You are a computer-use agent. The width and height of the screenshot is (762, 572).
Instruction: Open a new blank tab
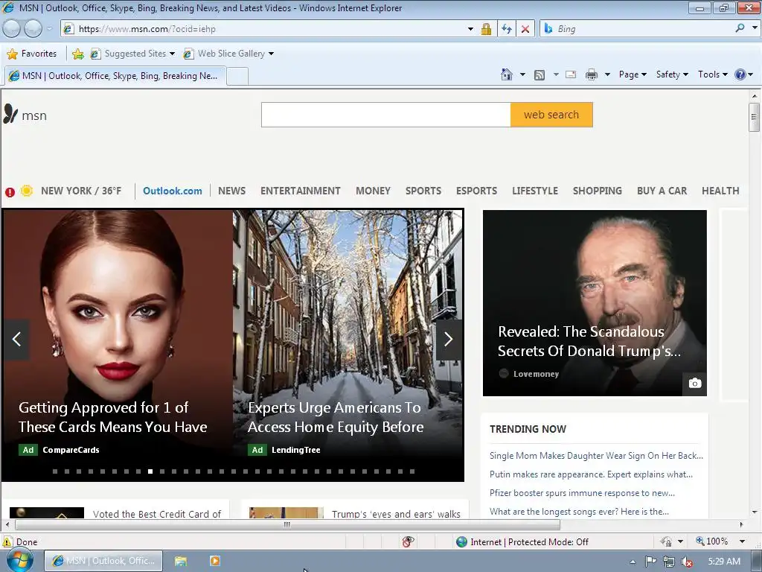click(237, 77)
